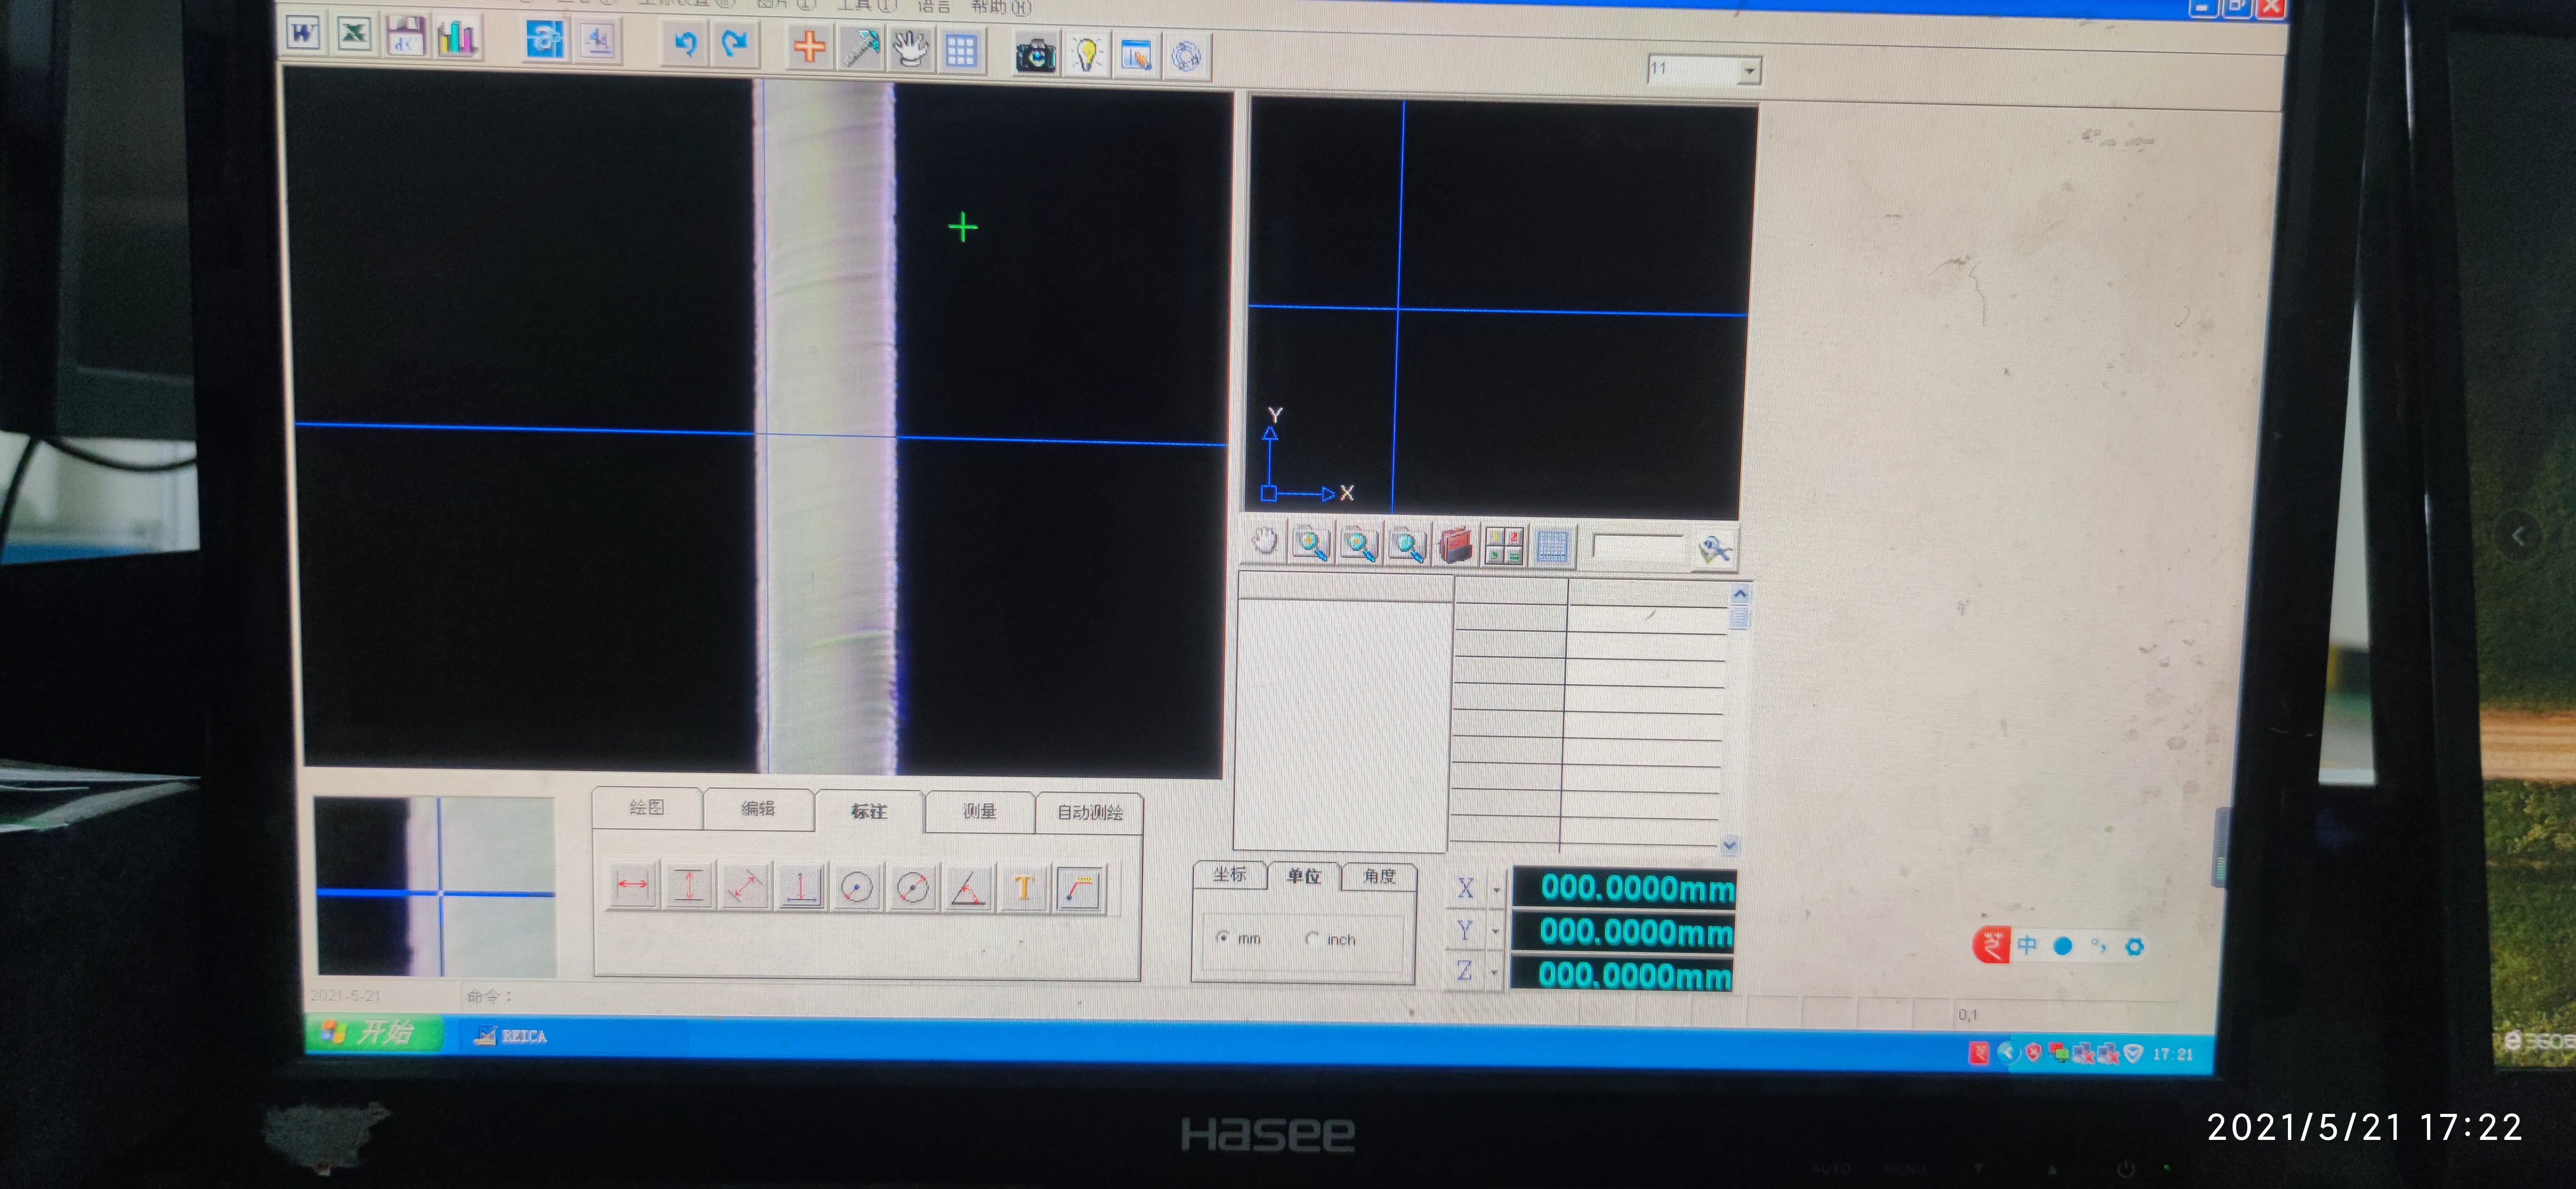Open the Z axis dropdown arrow
2576x1189 pixels.
pyautogui.click(x=1494, y=972)
